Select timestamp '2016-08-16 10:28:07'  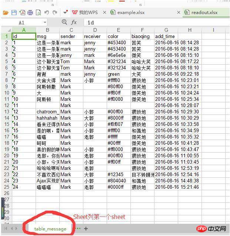[x=177, y=105]
